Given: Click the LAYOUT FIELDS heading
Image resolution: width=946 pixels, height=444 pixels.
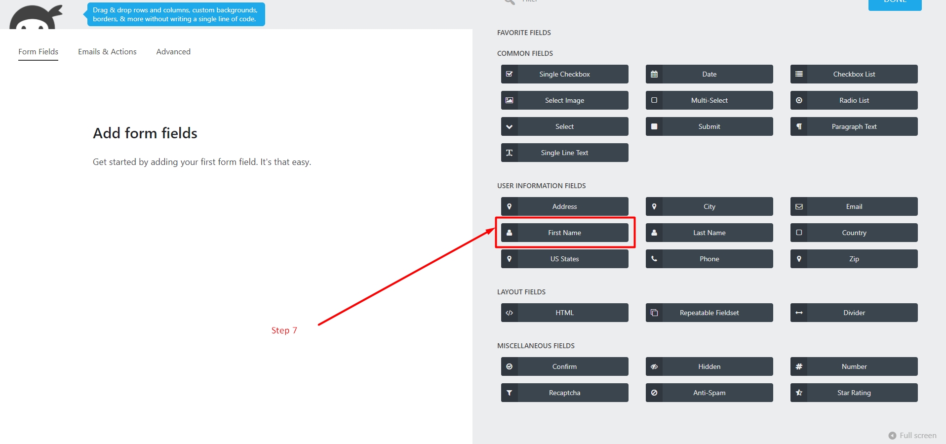Looking at the screenshot, I should (521, 292).
